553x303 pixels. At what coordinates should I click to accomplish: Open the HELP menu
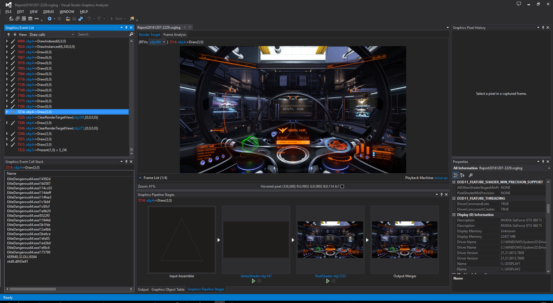[84, 12]
